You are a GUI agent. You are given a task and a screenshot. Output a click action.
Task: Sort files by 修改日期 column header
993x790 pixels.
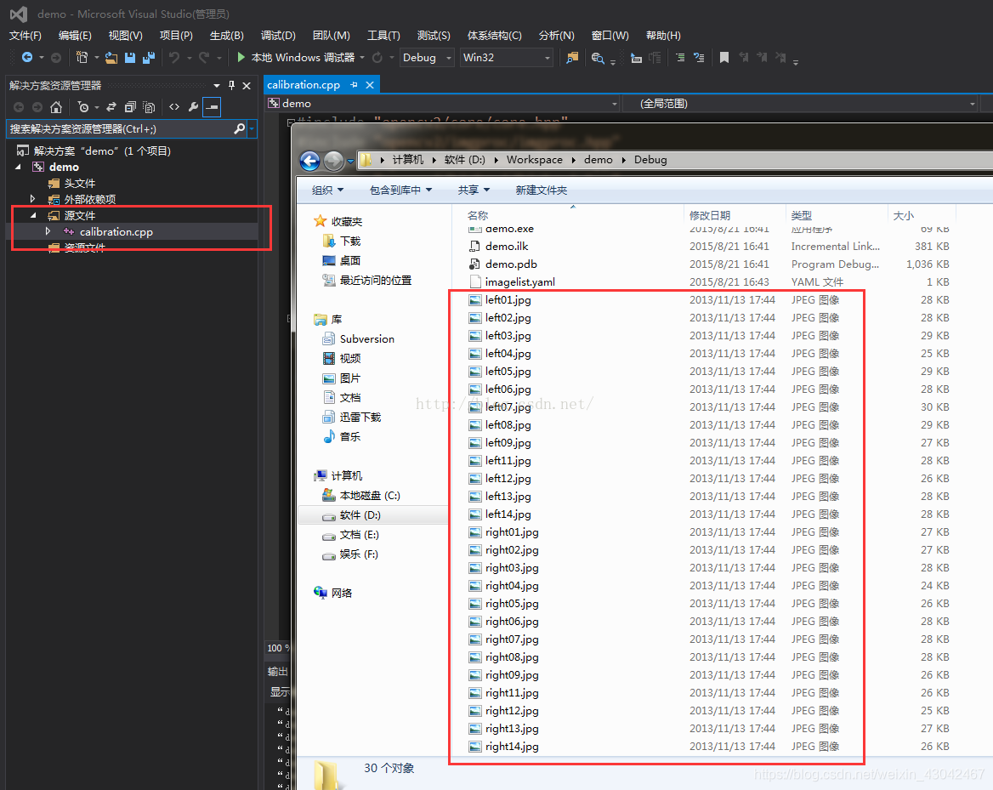tap(710, 215)
